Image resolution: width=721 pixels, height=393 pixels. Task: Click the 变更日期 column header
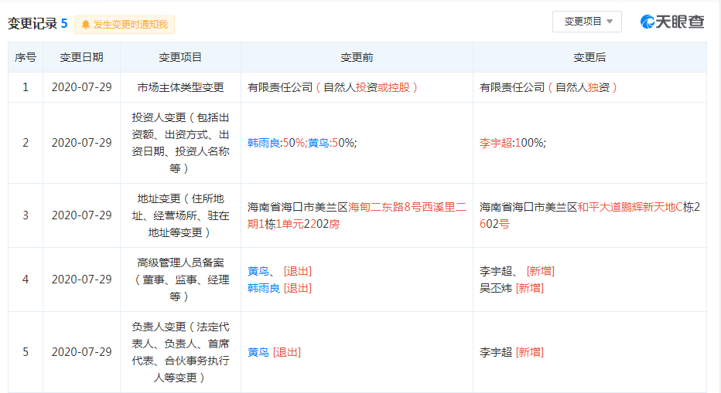pos(81,57)
